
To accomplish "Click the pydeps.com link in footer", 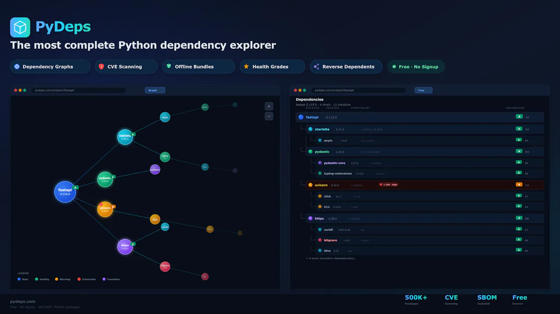I will tap(22, 301).
